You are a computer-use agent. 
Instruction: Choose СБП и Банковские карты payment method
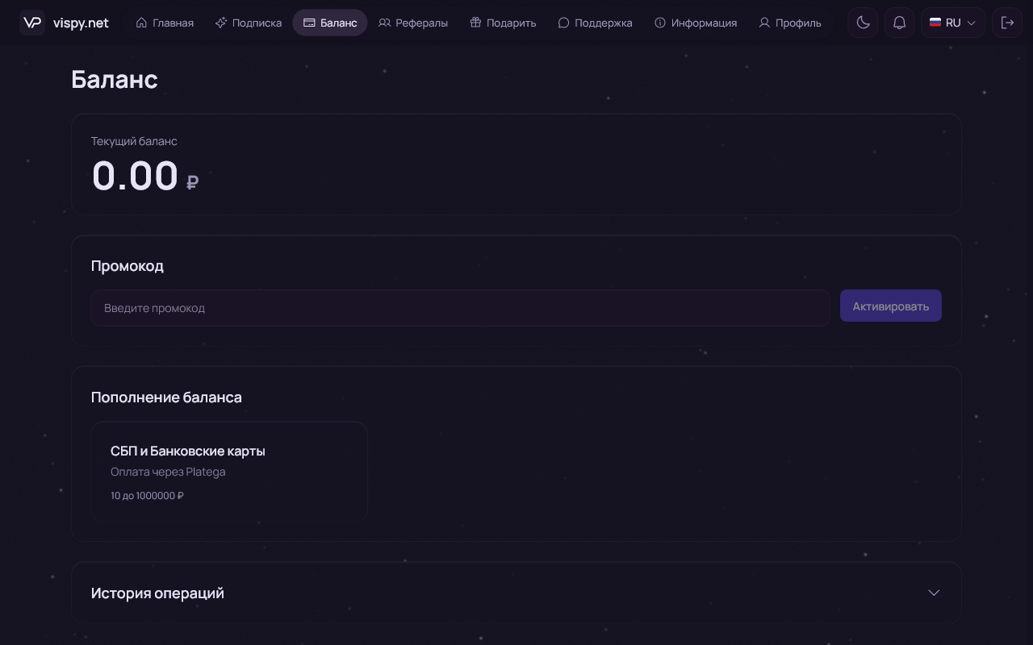(229, 472)
